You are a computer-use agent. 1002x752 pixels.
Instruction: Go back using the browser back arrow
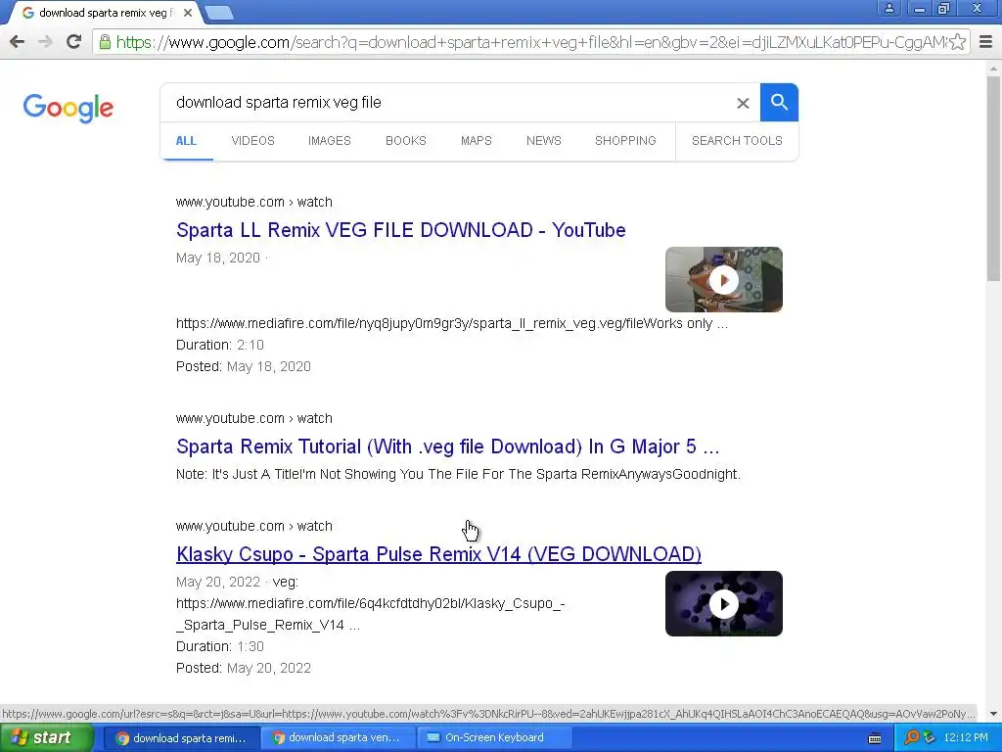pos(18,42)
